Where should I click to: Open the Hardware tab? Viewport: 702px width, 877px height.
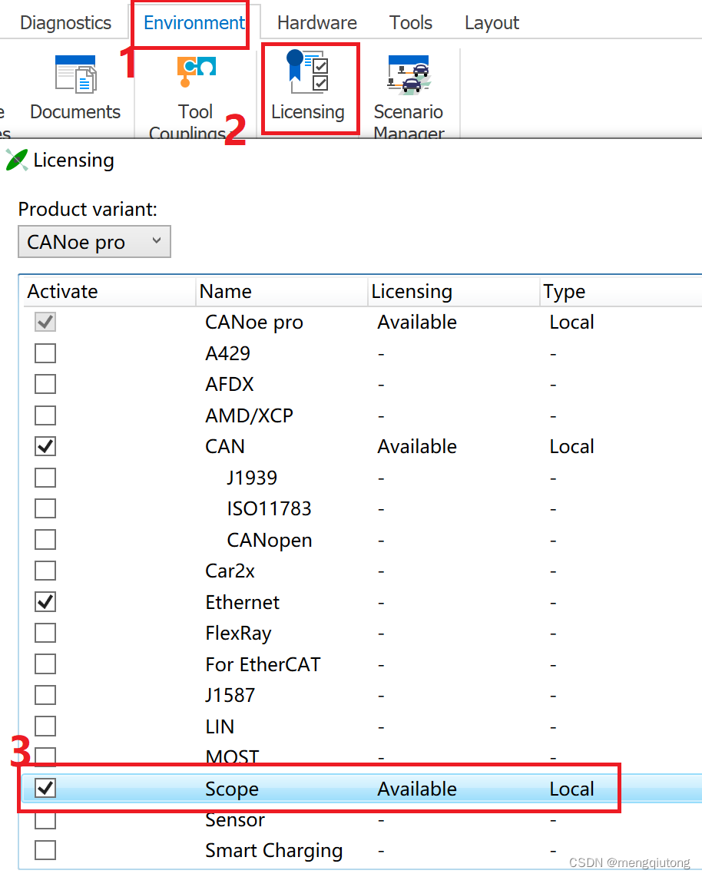click(x=316, y=22)
